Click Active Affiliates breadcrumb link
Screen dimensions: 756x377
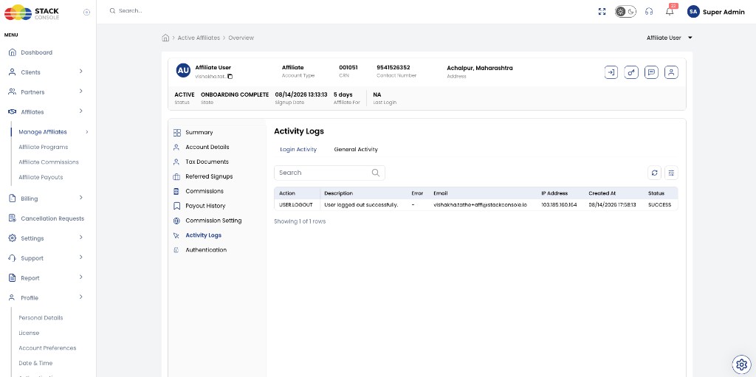click(199, 38)
